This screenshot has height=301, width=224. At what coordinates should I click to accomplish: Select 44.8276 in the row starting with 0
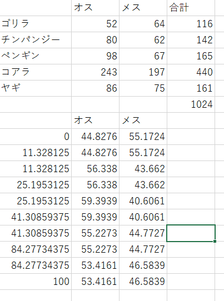click(95, 137)
